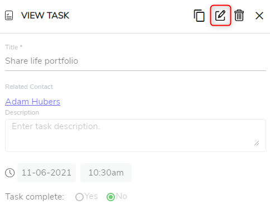270x218 pixels.
Task: Click the Title field label
Action: 14,47
